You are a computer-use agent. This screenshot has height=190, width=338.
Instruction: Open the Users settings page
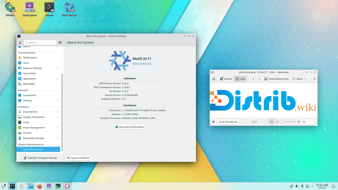tap(38, 63)
